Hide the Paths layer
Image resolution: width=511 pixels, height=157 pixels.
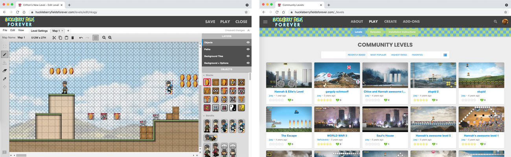(248, 49)
